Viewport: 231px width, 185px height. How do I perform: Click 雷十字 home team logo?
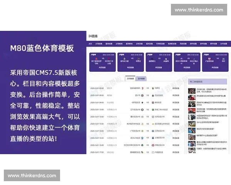[142, 96]
